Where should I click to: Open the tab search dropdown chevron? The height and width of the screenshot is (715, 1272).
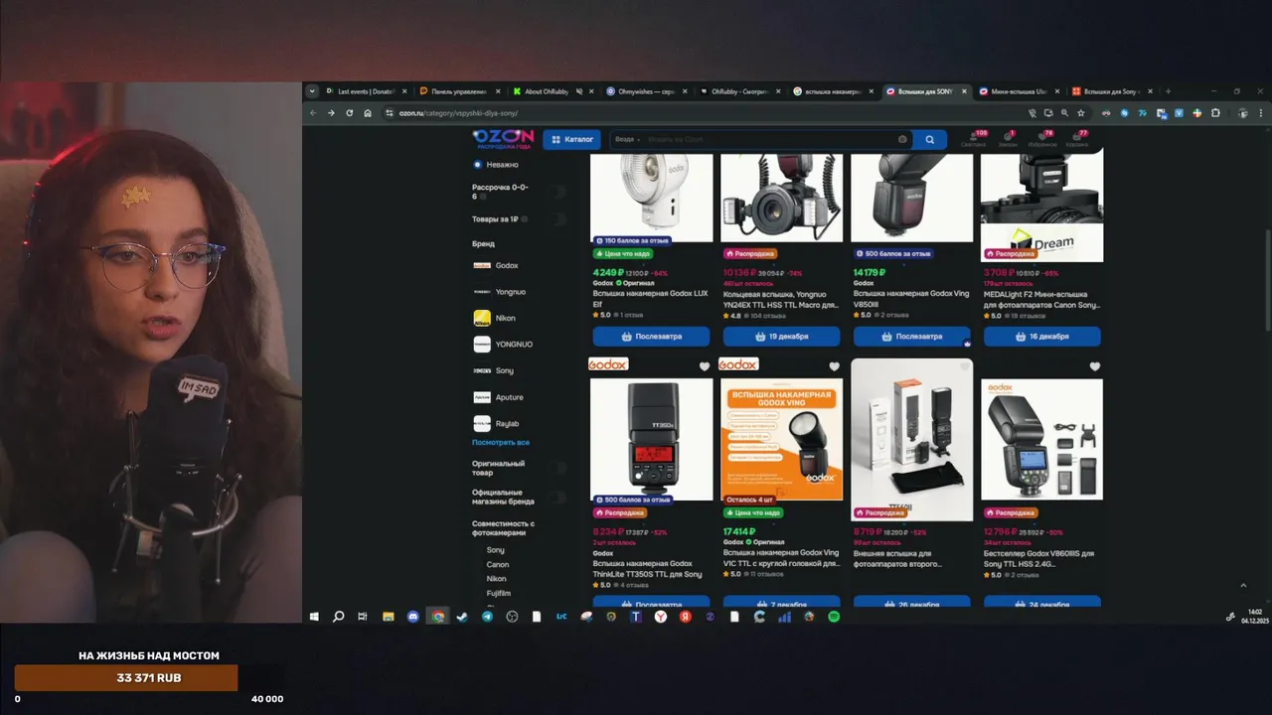click(312, 91)
